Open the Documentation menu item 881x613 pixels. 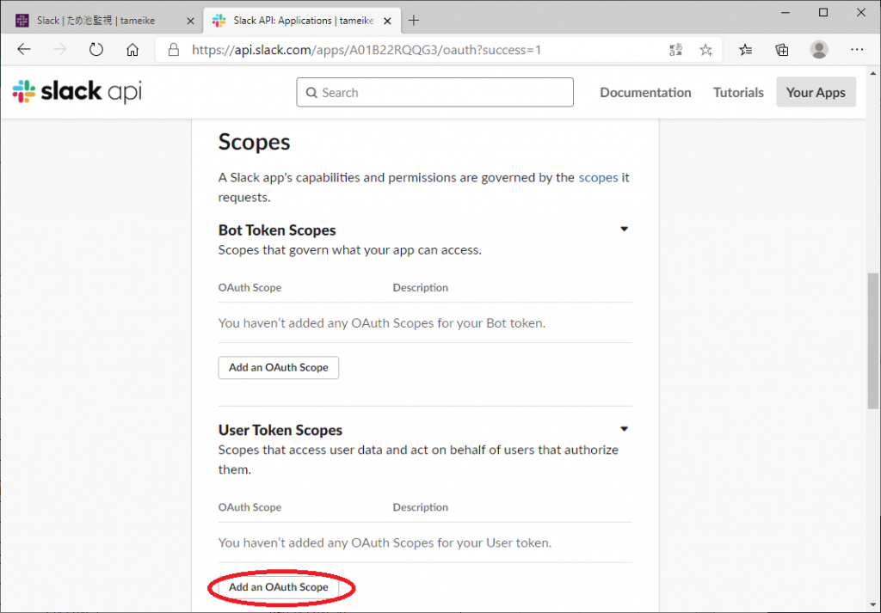[645, 93]
